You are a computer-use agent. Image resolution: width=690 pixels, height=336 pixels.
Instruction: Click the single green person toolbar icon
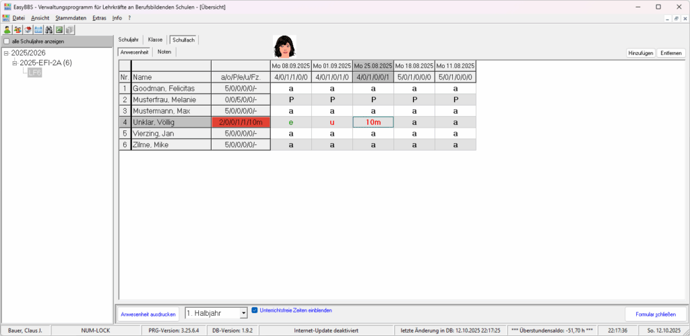click(7, 30)
